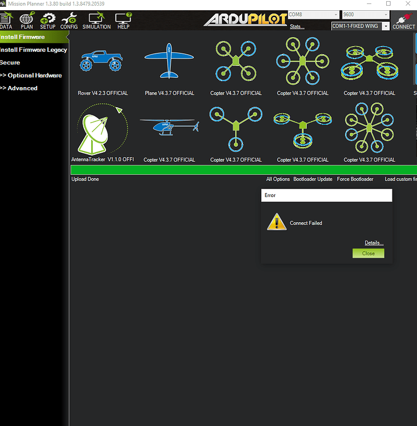Click the Bootloader Update link
Image resolution: width=417 pixels, height=426 pixels.
coord(313,179)
